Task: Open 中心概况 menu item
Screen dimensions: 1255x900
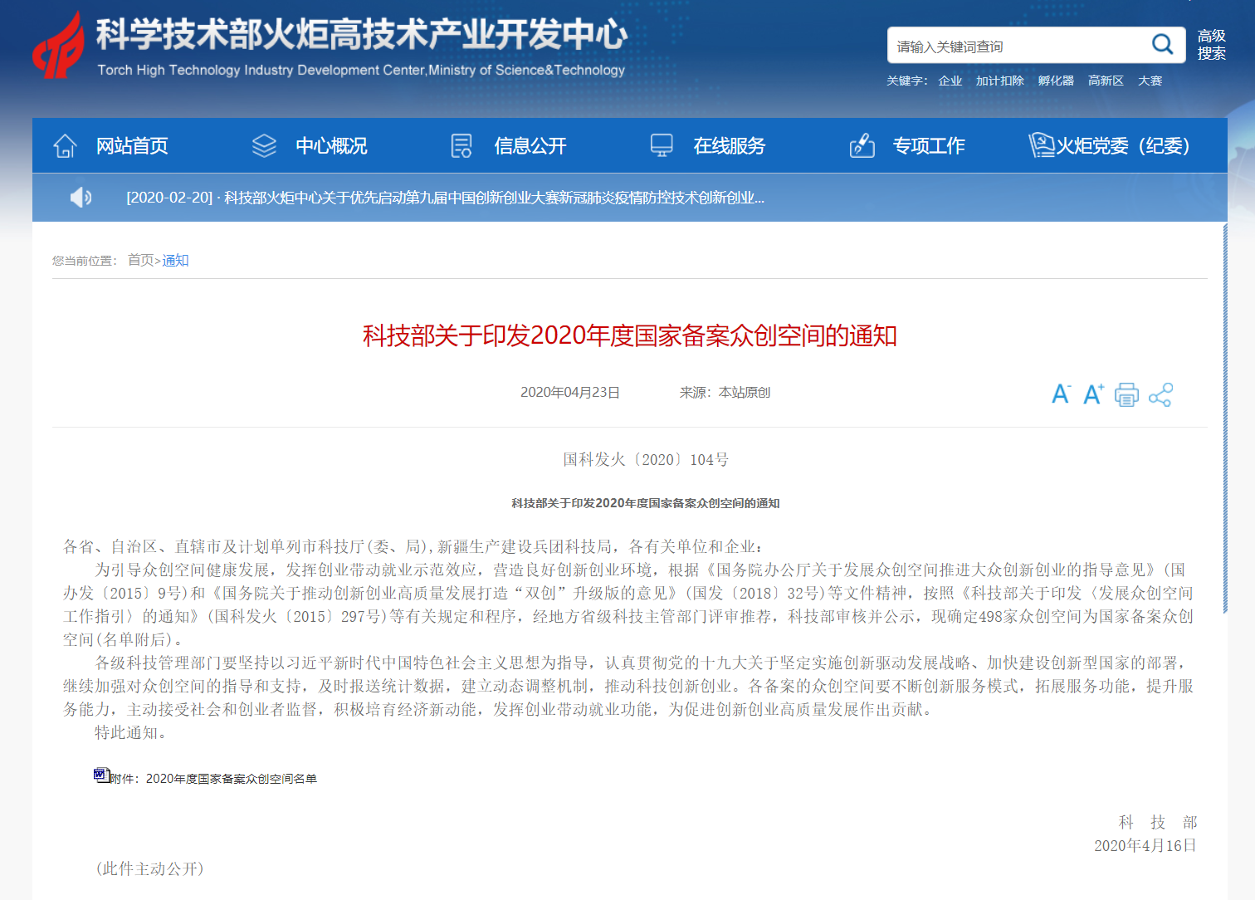Action: [x=331, y=146]
